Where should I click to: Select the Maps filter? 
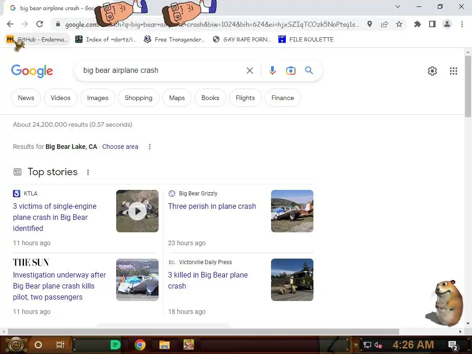(177, 98)
